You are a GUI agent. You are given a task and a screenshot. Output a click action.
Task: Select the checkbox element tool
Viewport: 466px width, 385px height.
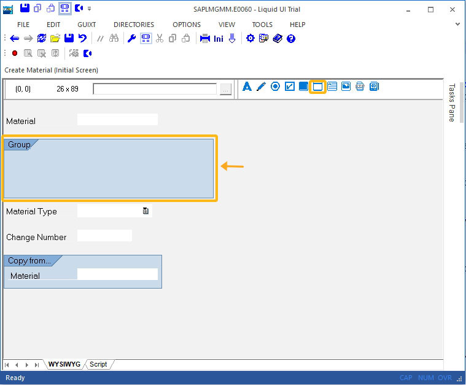(x=290, y=87)
